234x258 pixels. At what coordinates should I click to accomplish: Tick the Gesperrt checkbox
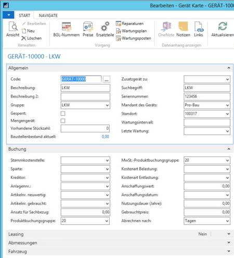tap(63, 114)
